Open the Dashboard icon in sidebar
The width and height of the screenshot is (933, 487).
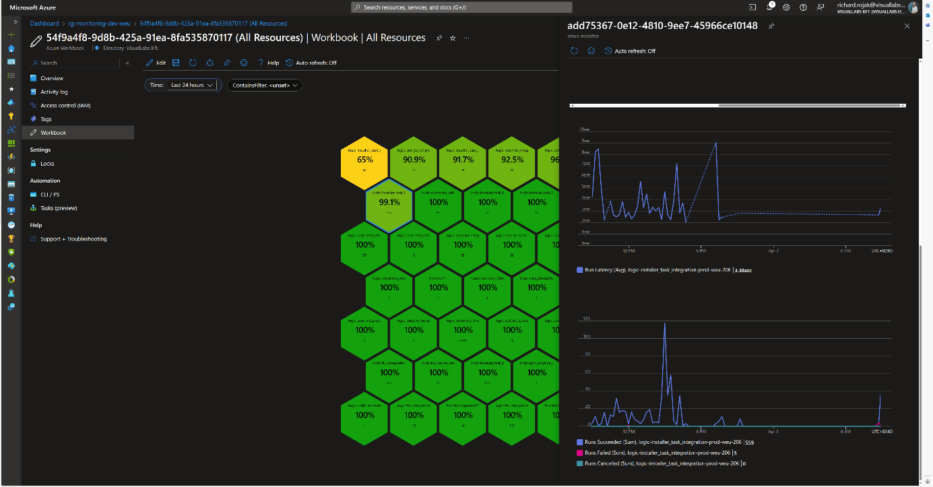[11, 61]
